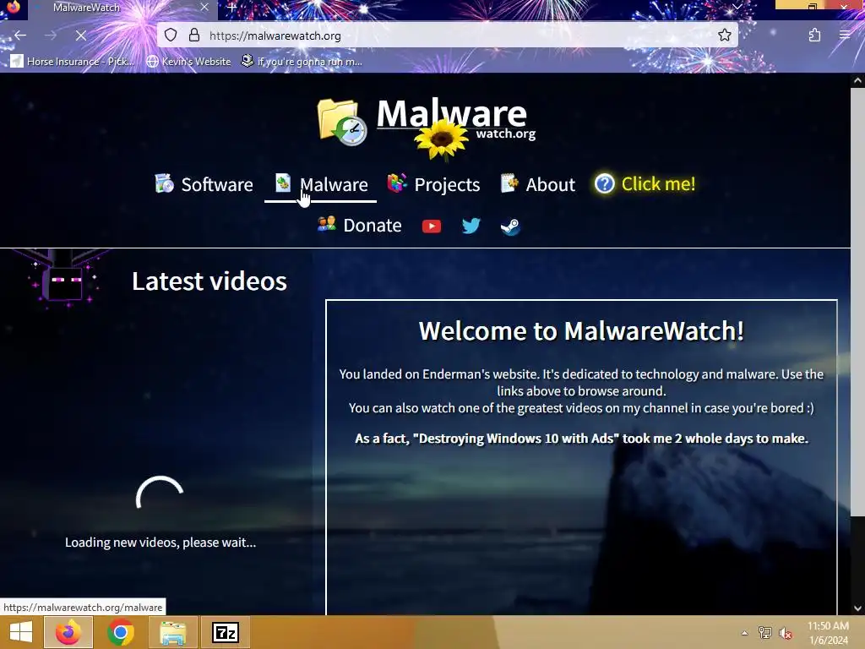Click the Donate people icon
This screenshot has width=865, height=649.
[327, 223]
